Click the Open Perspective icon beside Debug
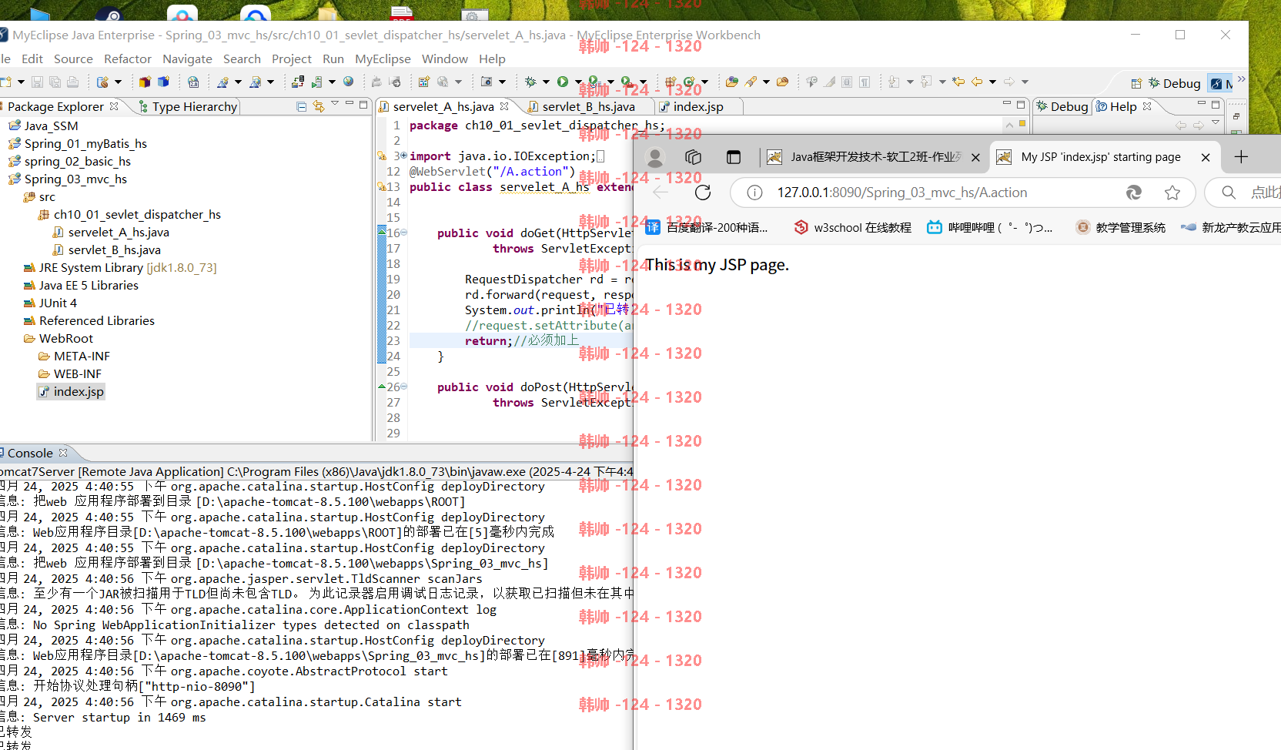Image resolution: width=1281 pixels, height=750 pixels. [x=1136, y=83]
